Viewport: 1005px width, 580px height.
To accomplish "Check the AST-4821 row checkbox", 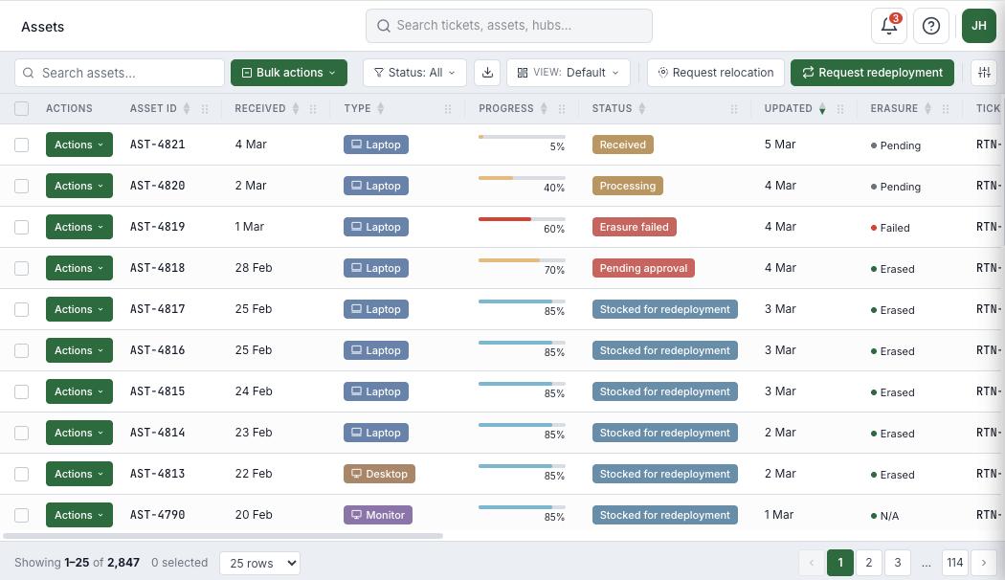I will point(22,145).
